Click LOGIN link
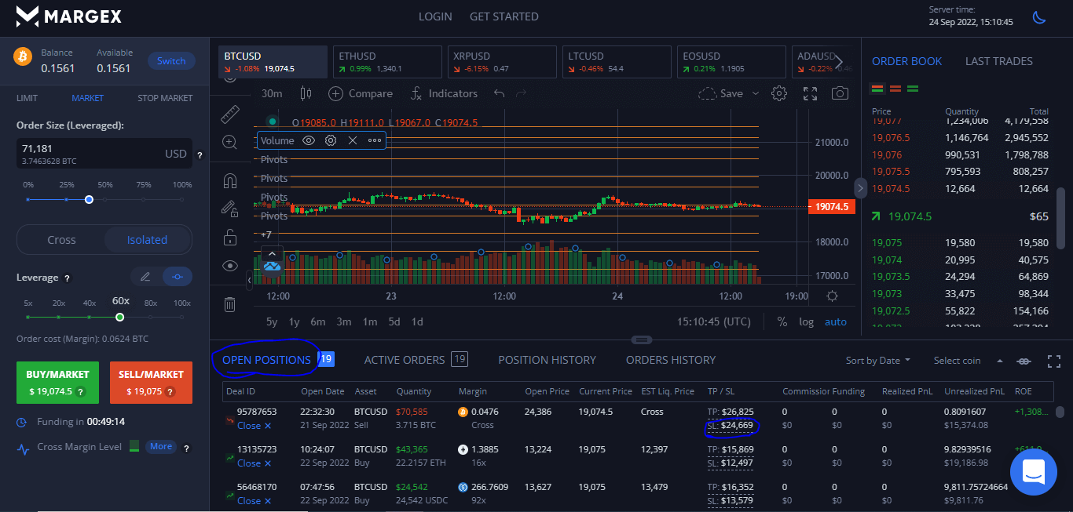Viewport: 1073px width, 512px height. point(435,16)
